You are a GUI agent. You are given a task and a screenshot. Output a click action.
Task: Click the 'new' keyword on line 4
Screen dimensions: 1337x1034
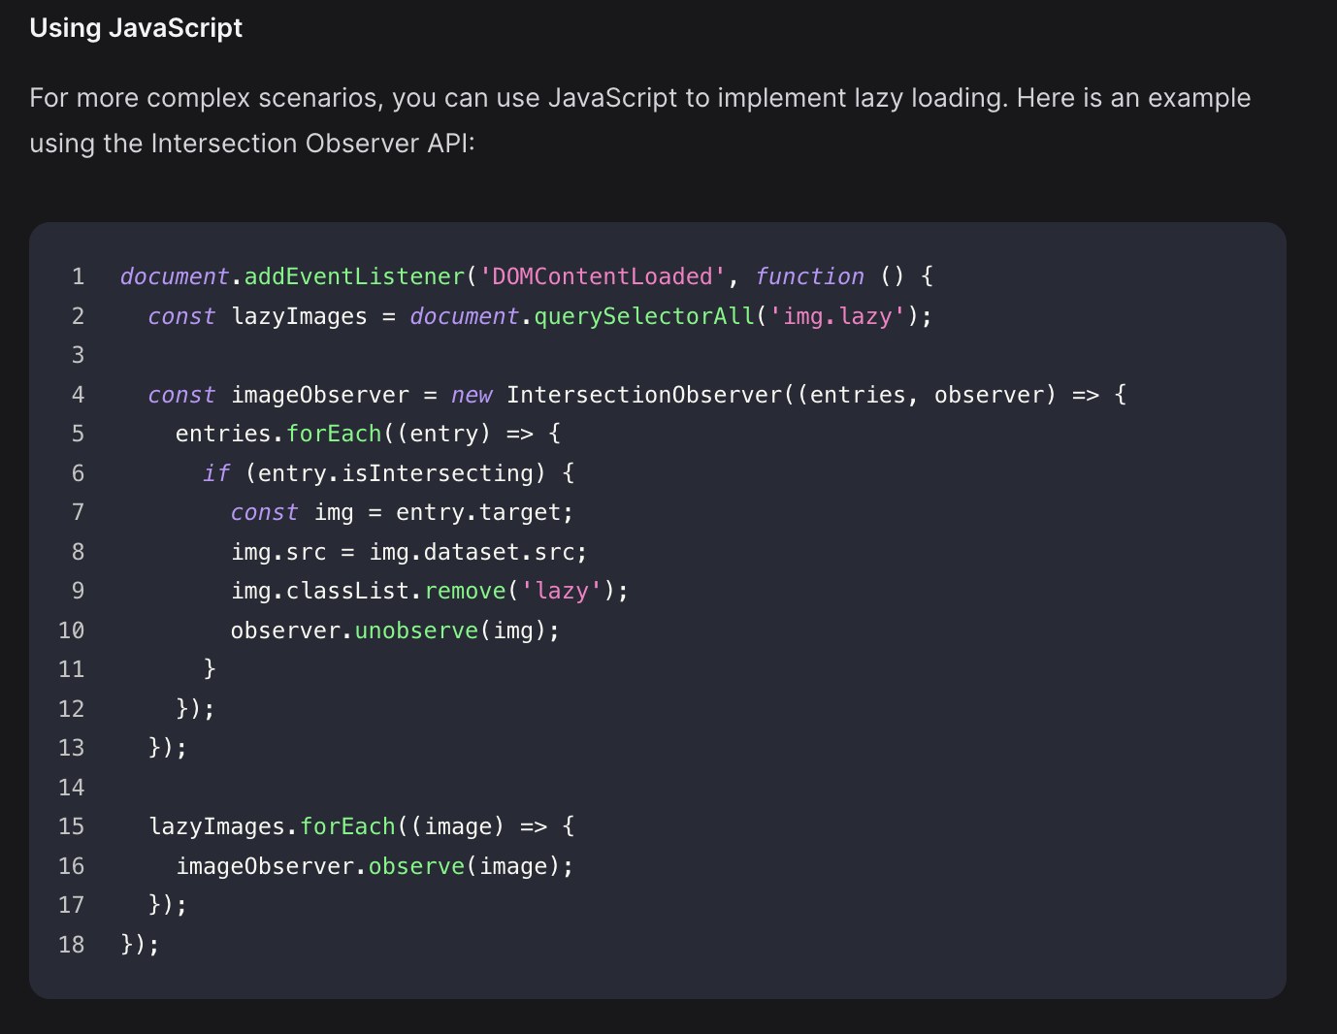(472, 395)
